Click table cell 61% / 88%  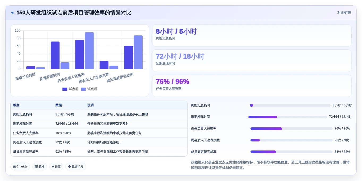(63, 152)
